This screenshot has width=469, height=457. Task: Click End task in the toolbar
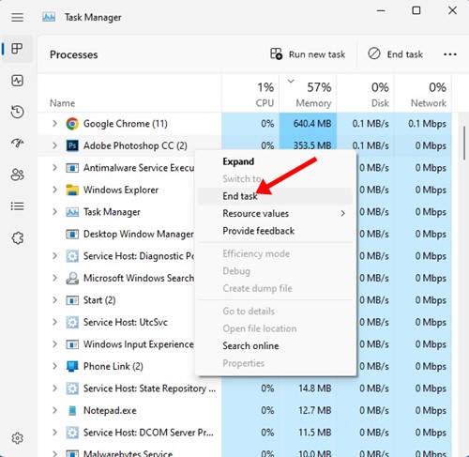pyautogui.click(x=396, y=54)
